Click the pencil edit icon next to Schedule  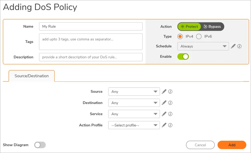[x=233, y=46]
